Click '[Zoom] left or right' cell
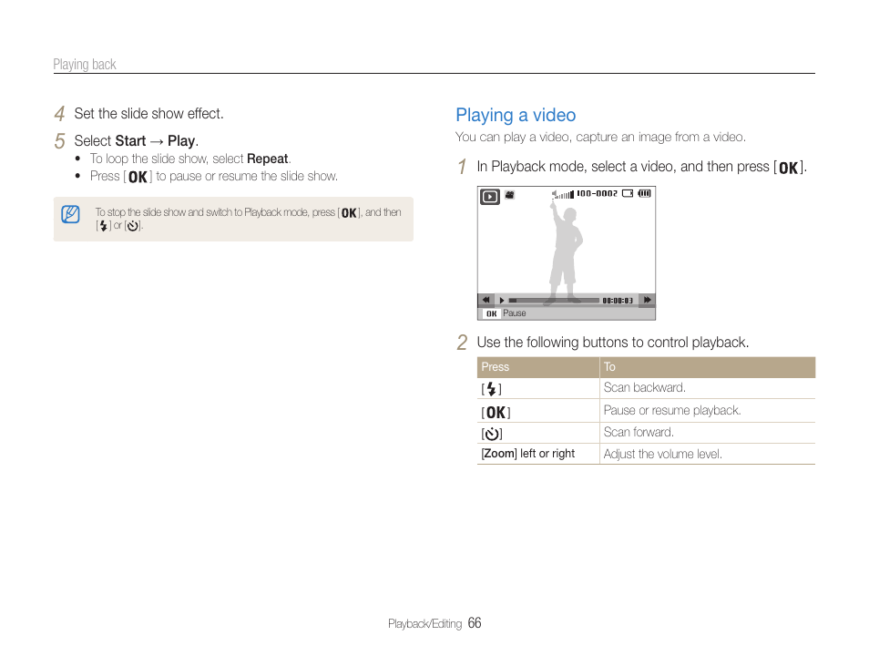 click(x=527, y=454)
